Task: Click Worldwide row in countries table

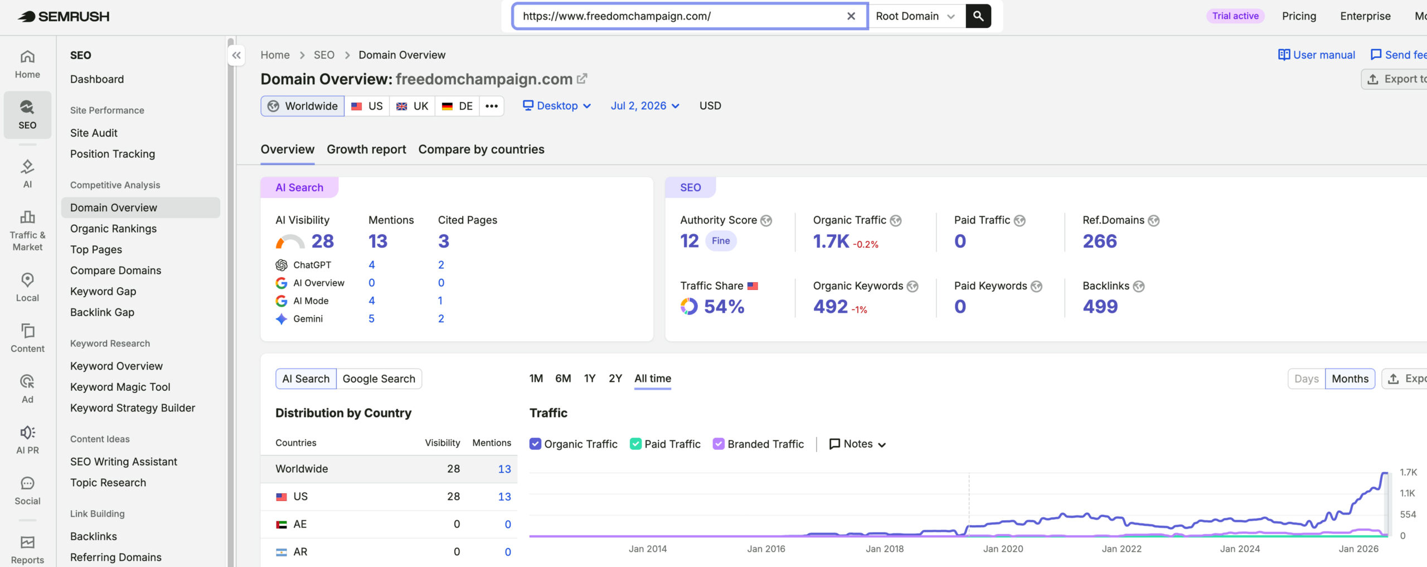Action: click(389, 469)
